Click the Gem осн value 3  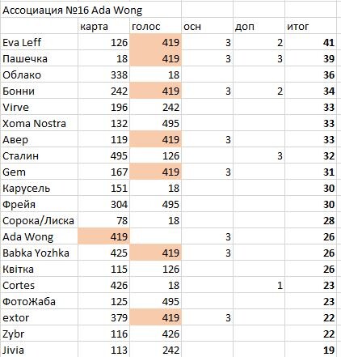coord(207,172)
